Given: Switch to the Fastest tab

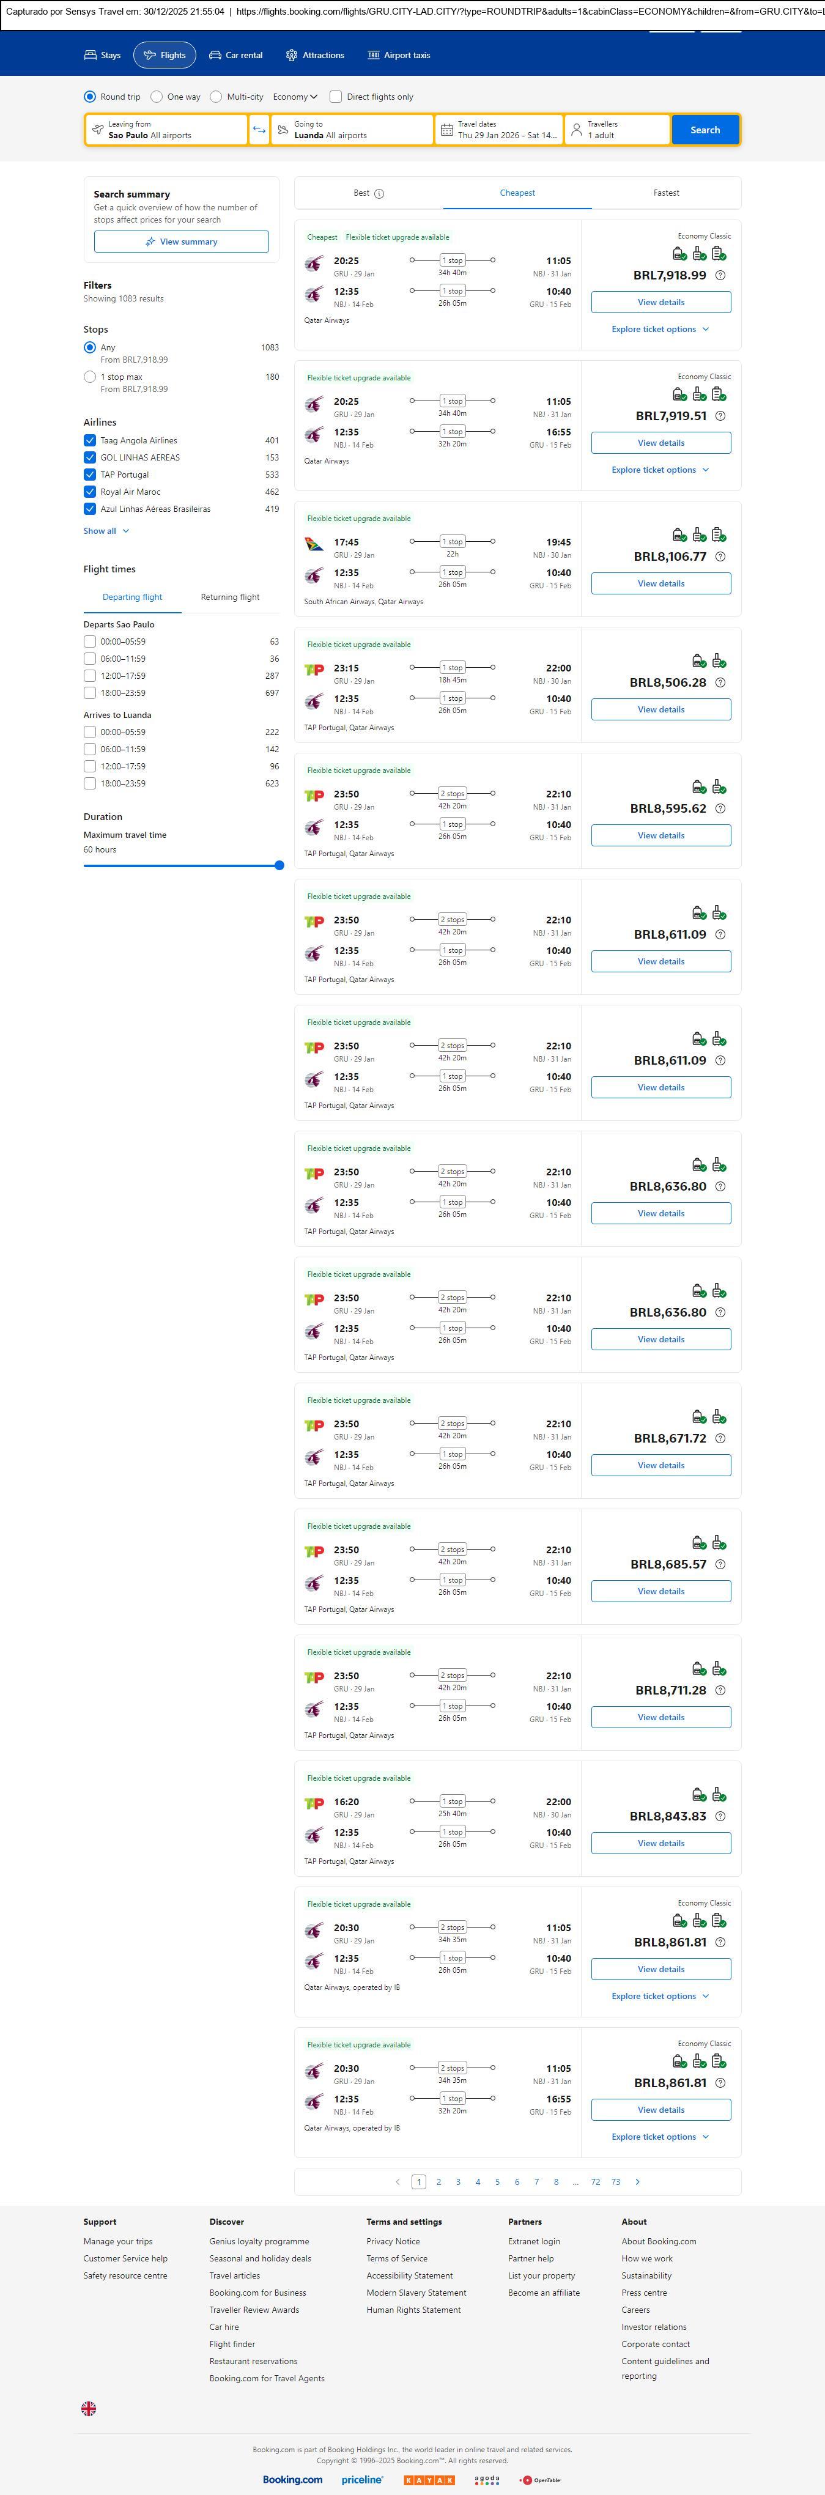Looking at the screenshot, I should (666, 193).
